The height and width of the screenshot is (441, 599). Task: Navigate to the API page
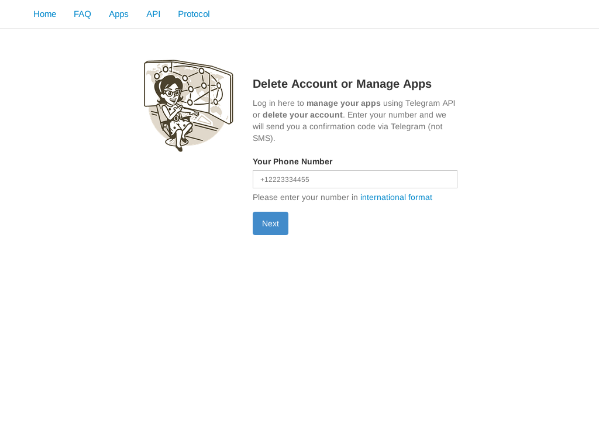pyautogui.click(x=153, y=14)
